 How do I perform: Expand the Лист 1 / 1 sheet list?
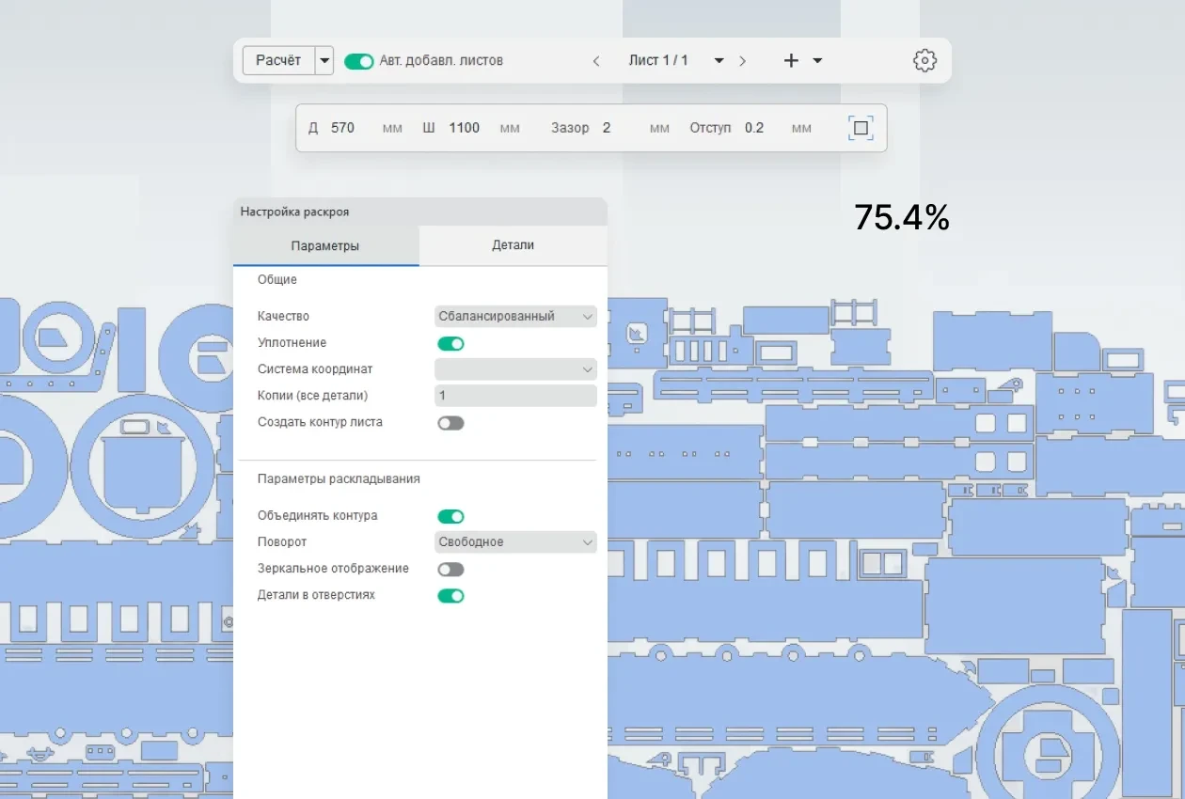pyautogui.click(x=719, y=61)
